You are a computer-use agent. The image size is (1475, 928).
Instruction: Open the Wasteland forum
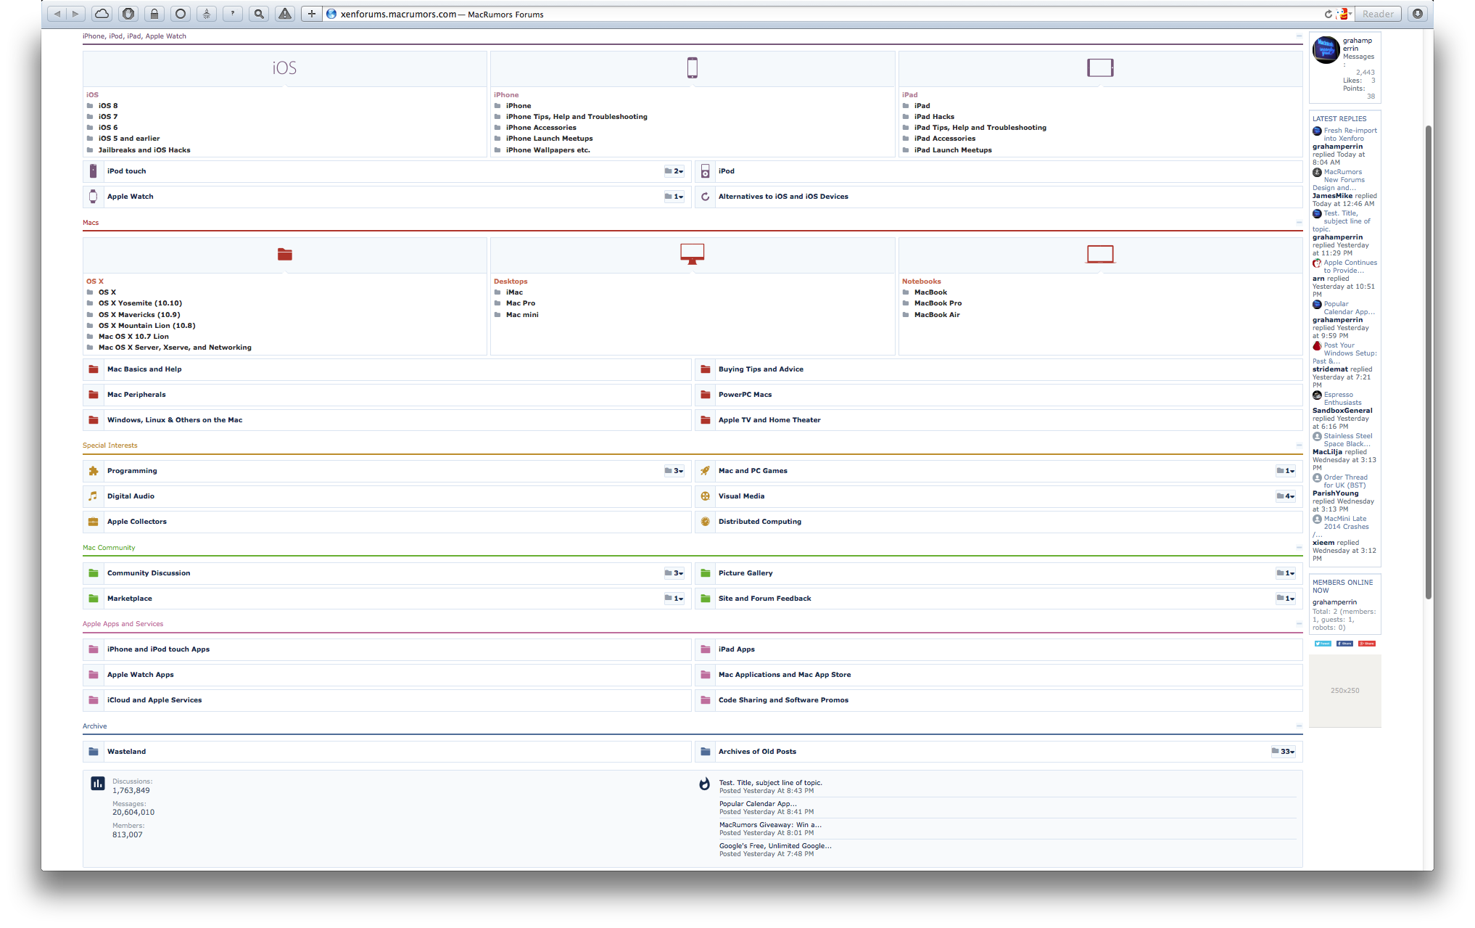pos(126,752)
